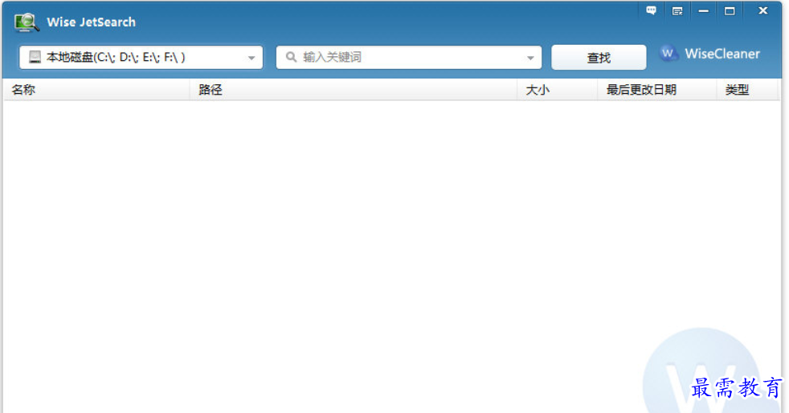Sort results by 大小 column header
Viewport: 789px width, 413px height.
click(x=558, y=90)
